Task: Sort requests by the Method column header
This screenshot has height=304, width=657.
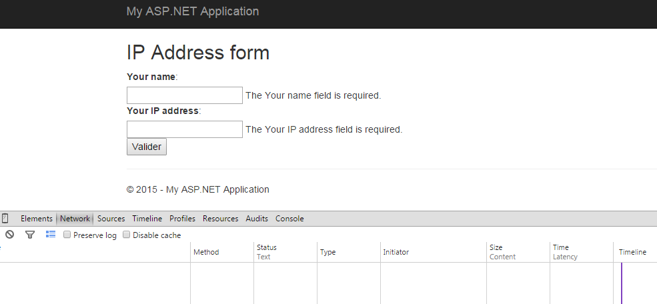Action: (x=206, y=252)
